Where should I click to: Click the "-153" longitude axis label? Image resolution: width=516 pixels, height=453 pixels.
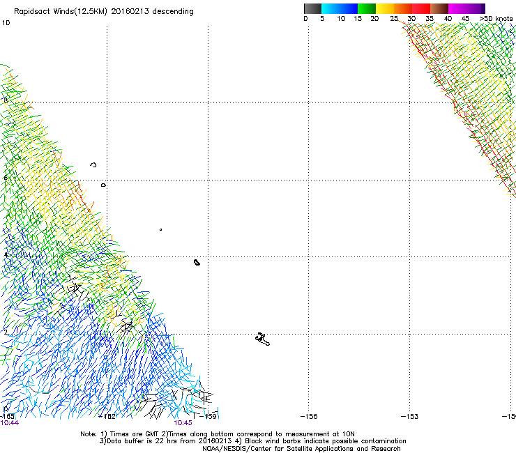click(410, 417)
